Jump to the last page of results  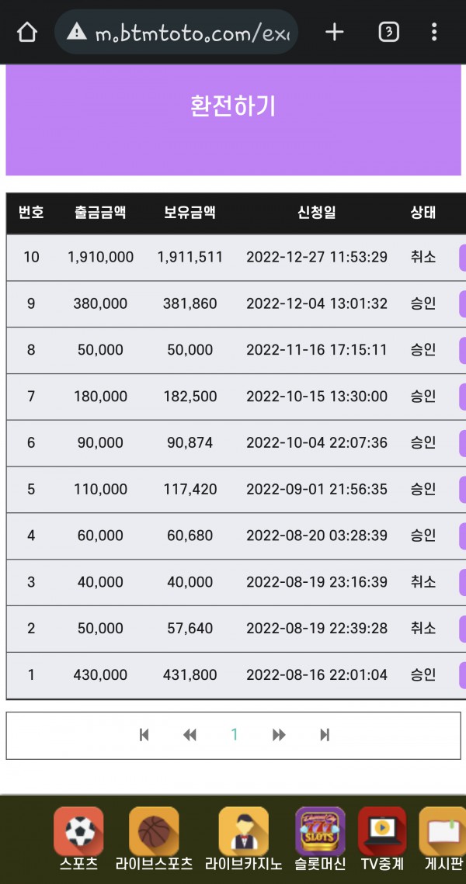(x=325, y=735)
